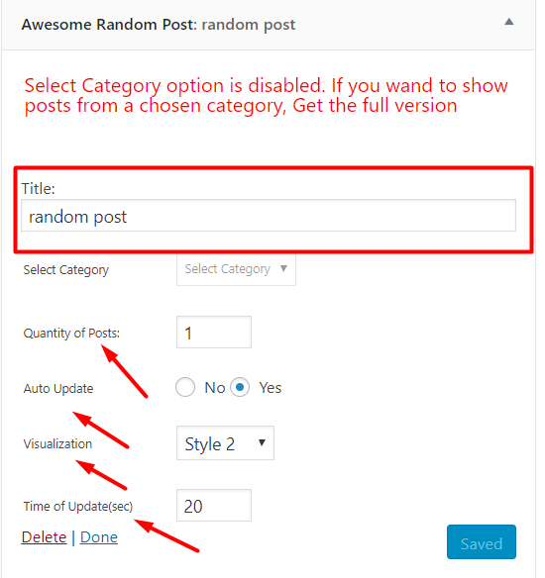The width and height of the screenshot is (545, 578).
Task: Select the Yes radio for Auto Update
Action: click(x=240, y=387)
